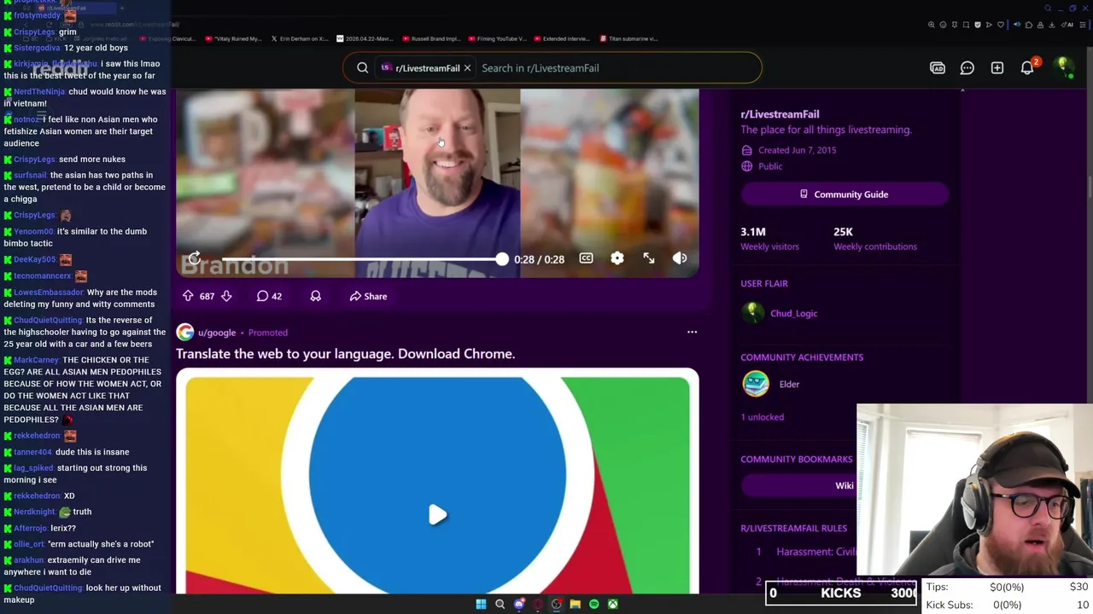Open the Reddit chat icon
This screenshot has width=1093, height=614.
(967, 68)
